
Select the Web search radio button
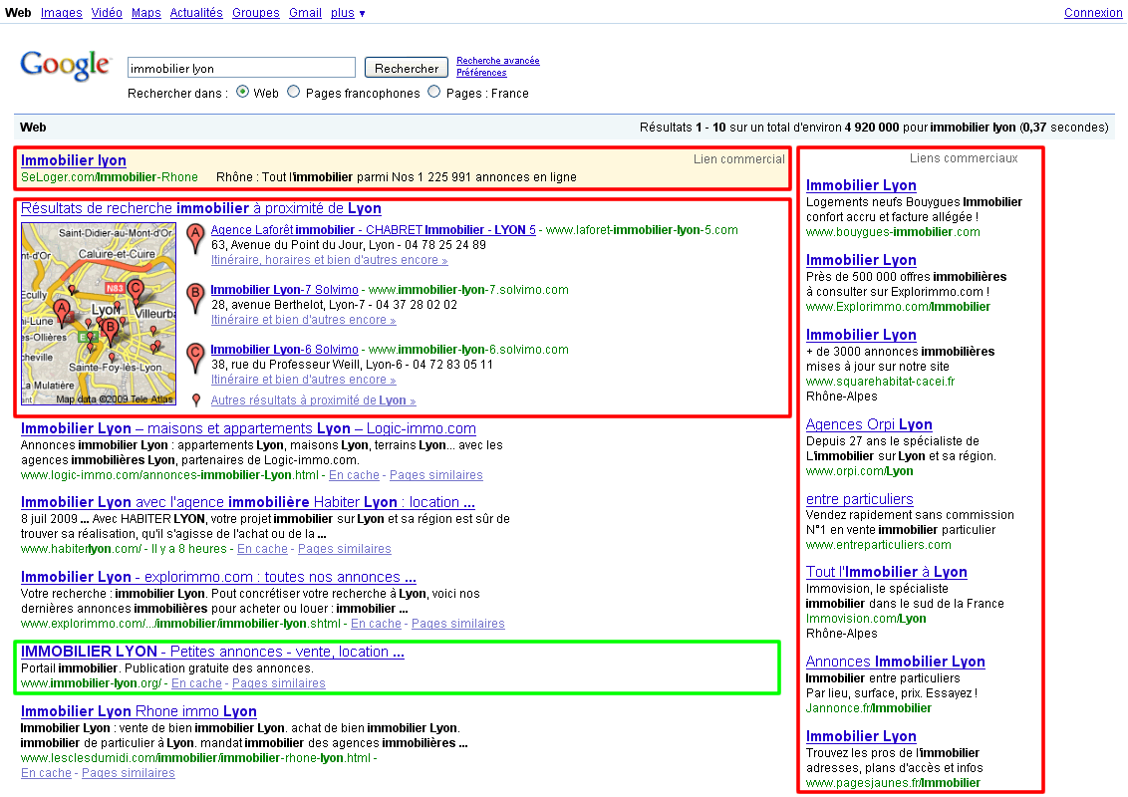[x=242, y=92]
